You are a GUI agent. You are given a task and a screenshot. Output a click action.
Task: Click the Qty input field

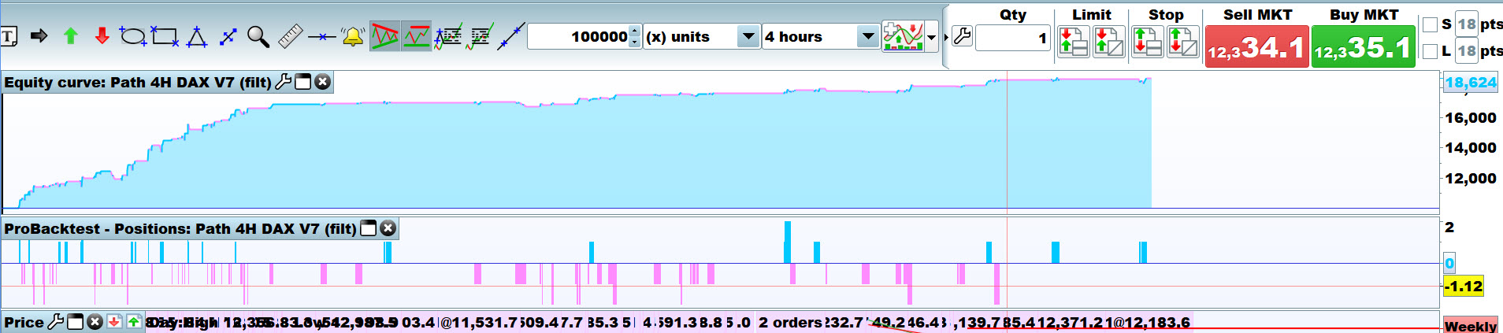[x=1013, y=38]
